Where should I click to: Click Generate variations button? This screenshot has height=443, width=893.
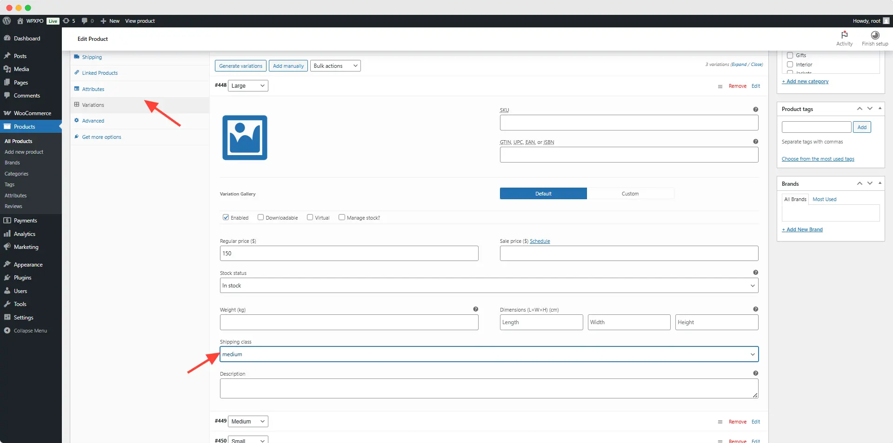(x=240, y=66)
